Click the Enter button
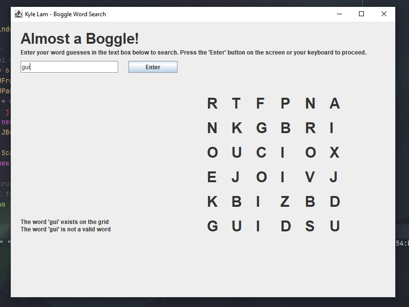 coord(153,67)
